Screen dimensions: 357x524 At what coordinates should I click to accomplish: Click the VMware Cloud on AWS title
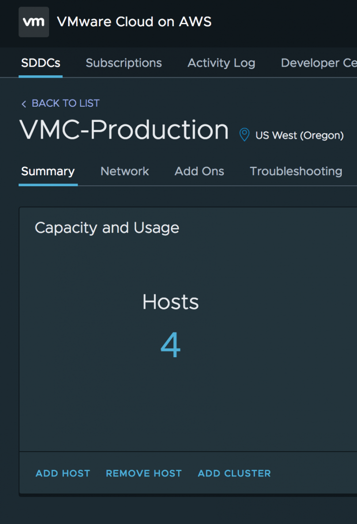[134, 22]
